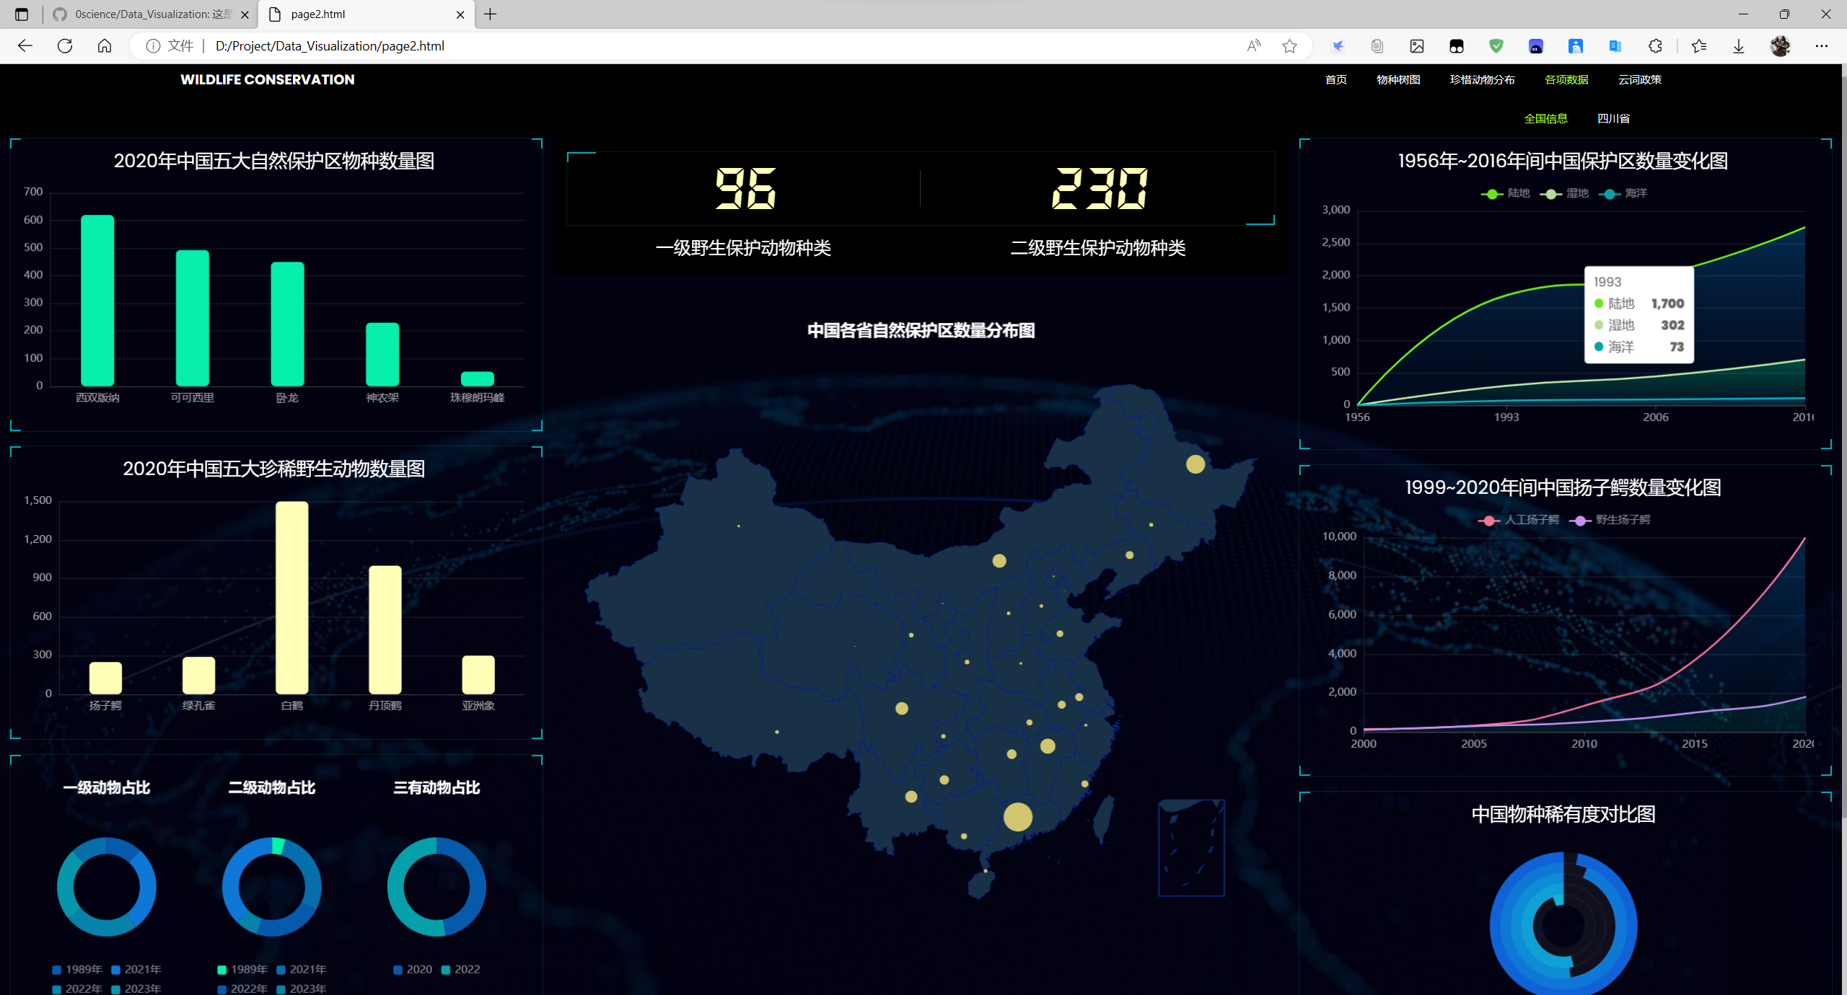Open 珍惜动物分布 navigation item
The width and height of the screenshot is (1847, 995).
click(1483, 79)
